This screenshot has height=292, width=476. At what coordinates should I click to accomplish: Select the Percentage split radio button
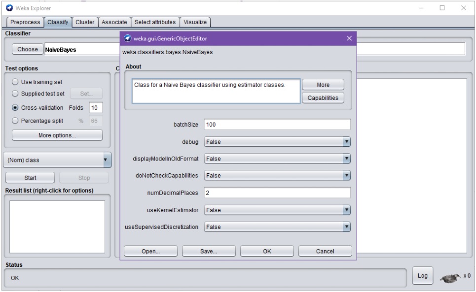pos(15,121)
